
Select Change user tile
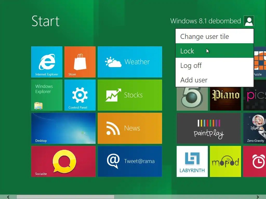tap(215, 36)
